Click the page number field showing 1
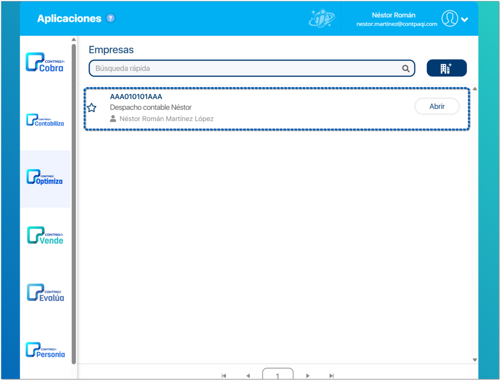 click(277, 374)
